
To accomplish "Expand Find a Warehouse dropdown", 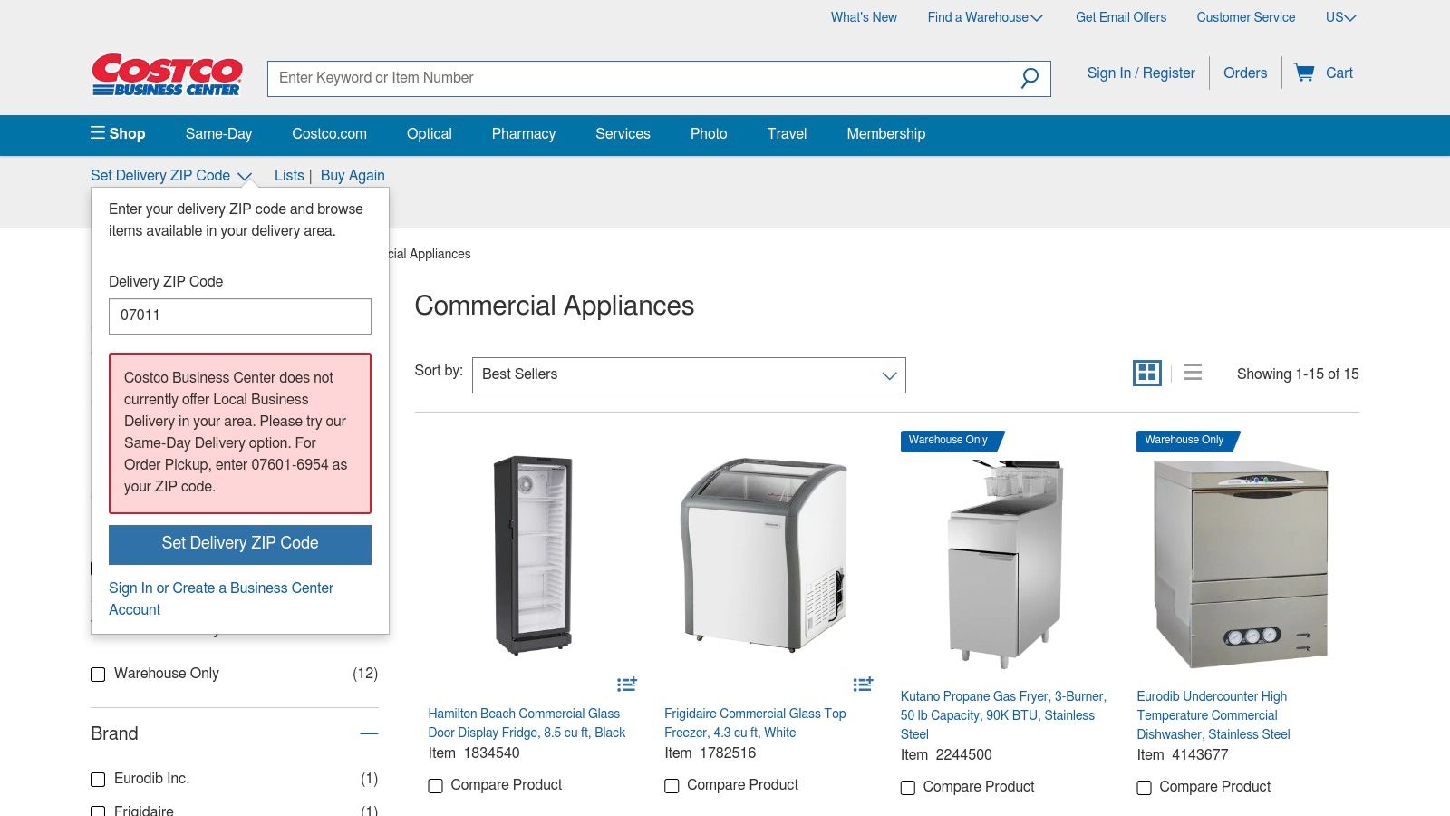I will (985, 17).
